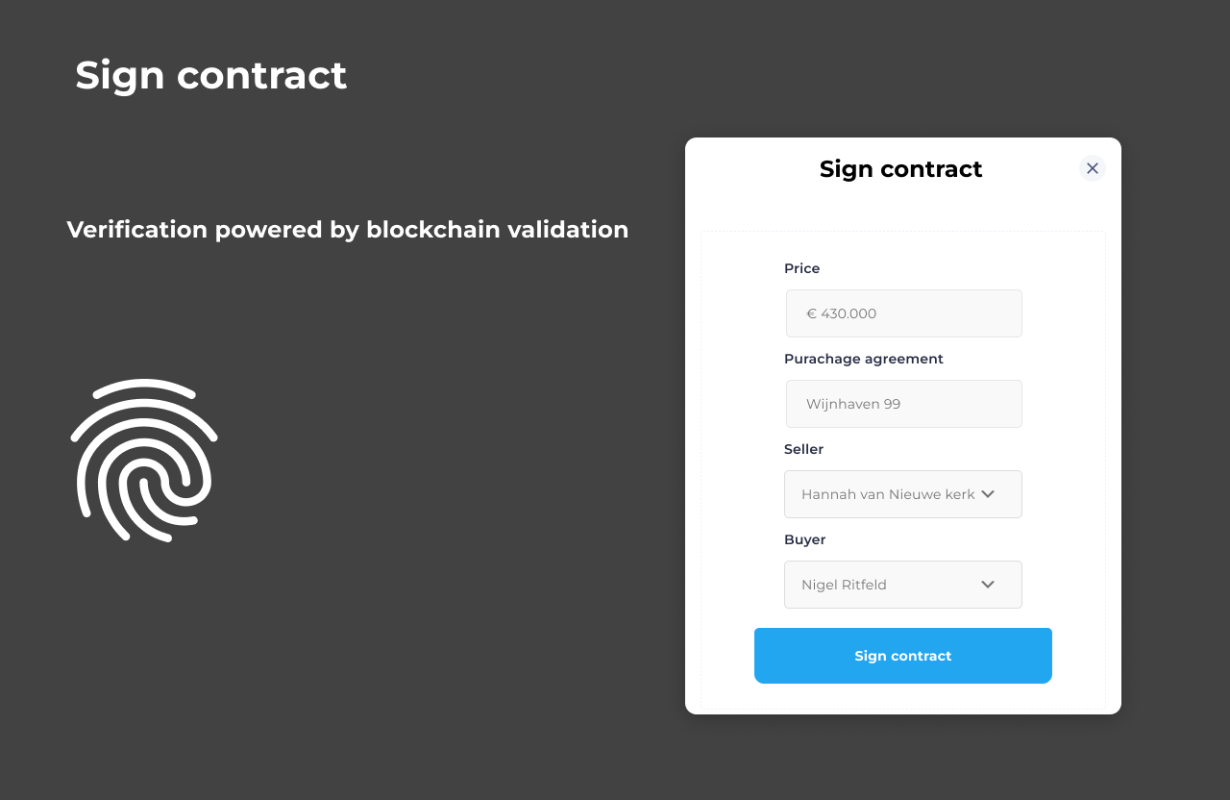Viewport: 1230px width, 800px height.
Task: Click the euro symbol in Price field
Action: [x=811, y=313]
